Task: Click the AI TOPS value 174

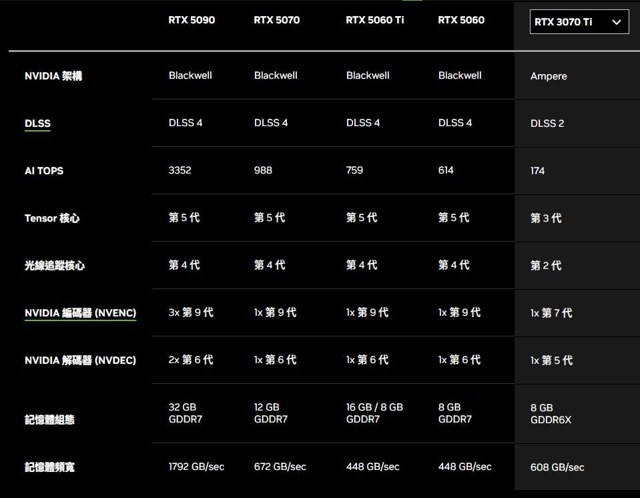Action: click(537, 171)
